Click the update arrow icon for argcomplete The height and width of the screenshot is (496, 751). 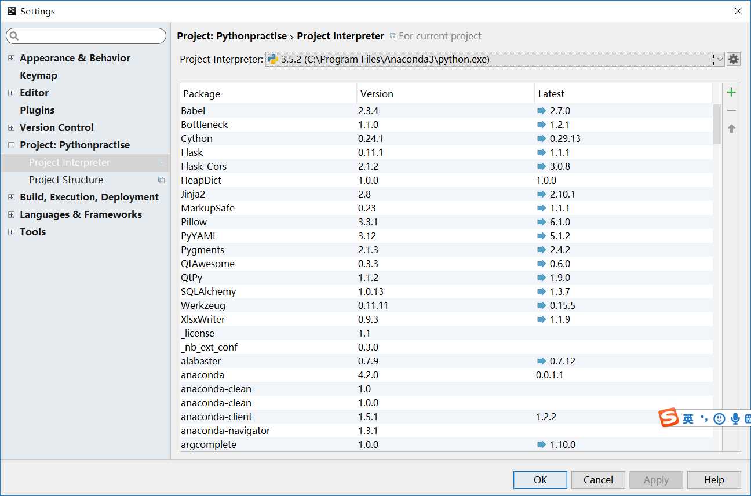click(x=542, y=444)
